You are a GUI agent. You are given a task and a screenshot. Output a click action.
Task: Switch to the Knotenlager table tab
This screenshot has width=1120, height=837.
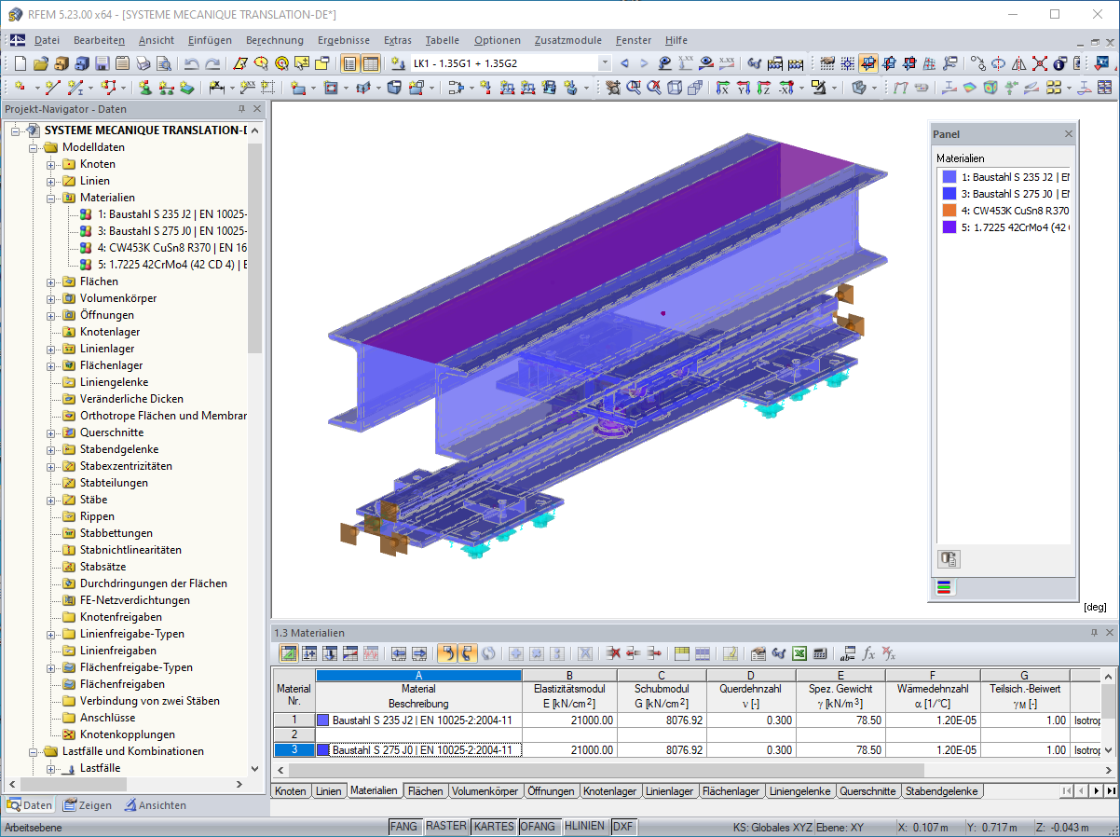(x=610, y=791)
